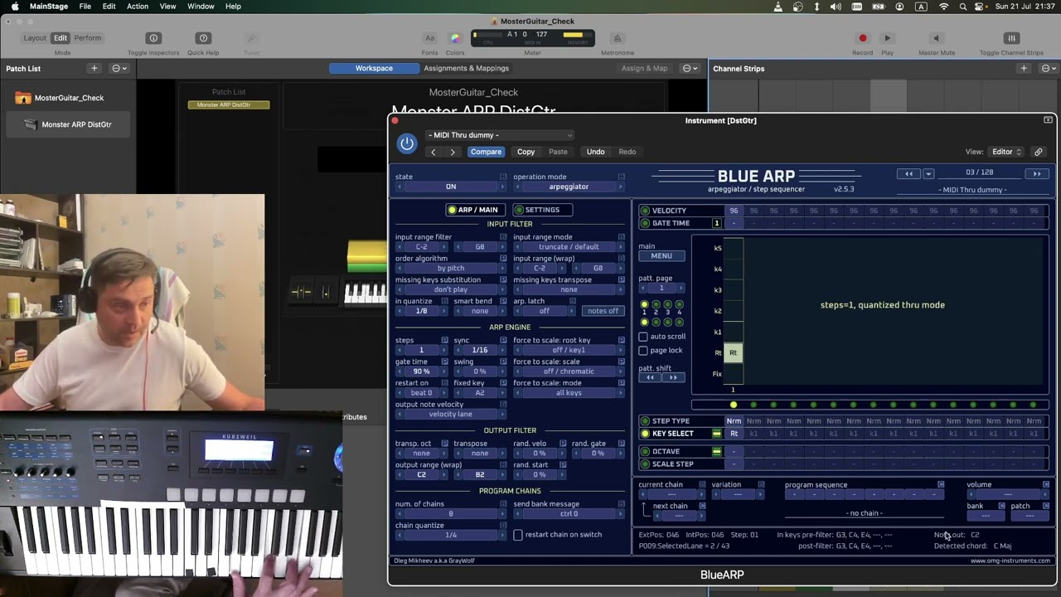
Task: Click the gate time 90 % value
Action: 421,371
